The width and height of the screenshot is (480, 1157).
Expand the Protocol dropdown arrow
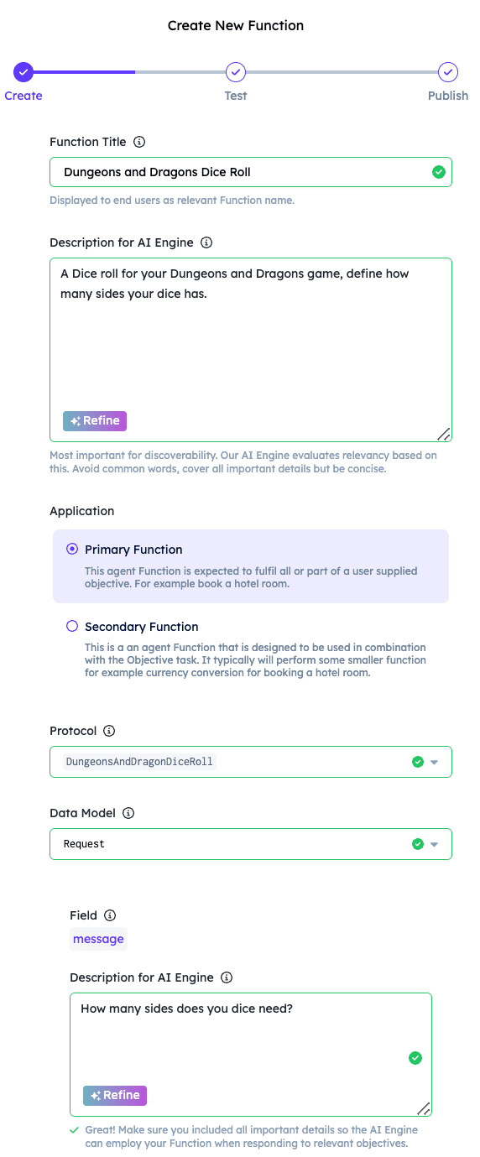pyautogui.click(x=434, y=762)
